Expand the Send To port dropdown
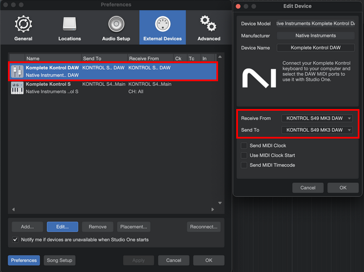This screenshot has height=272, width=364. click(317, 130)
